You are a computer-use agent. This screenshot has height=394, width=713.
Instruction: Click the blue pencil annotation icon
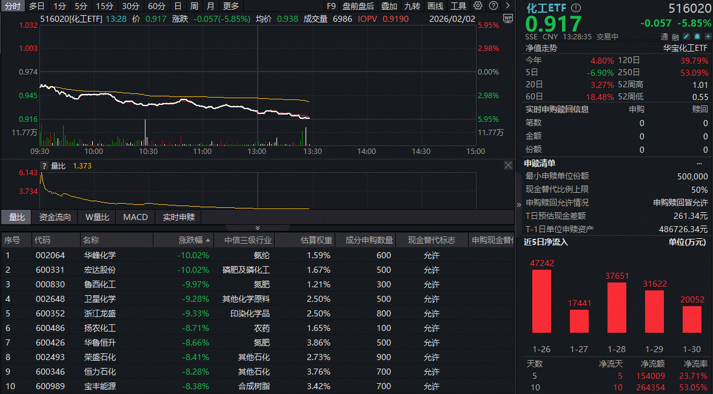686,36
